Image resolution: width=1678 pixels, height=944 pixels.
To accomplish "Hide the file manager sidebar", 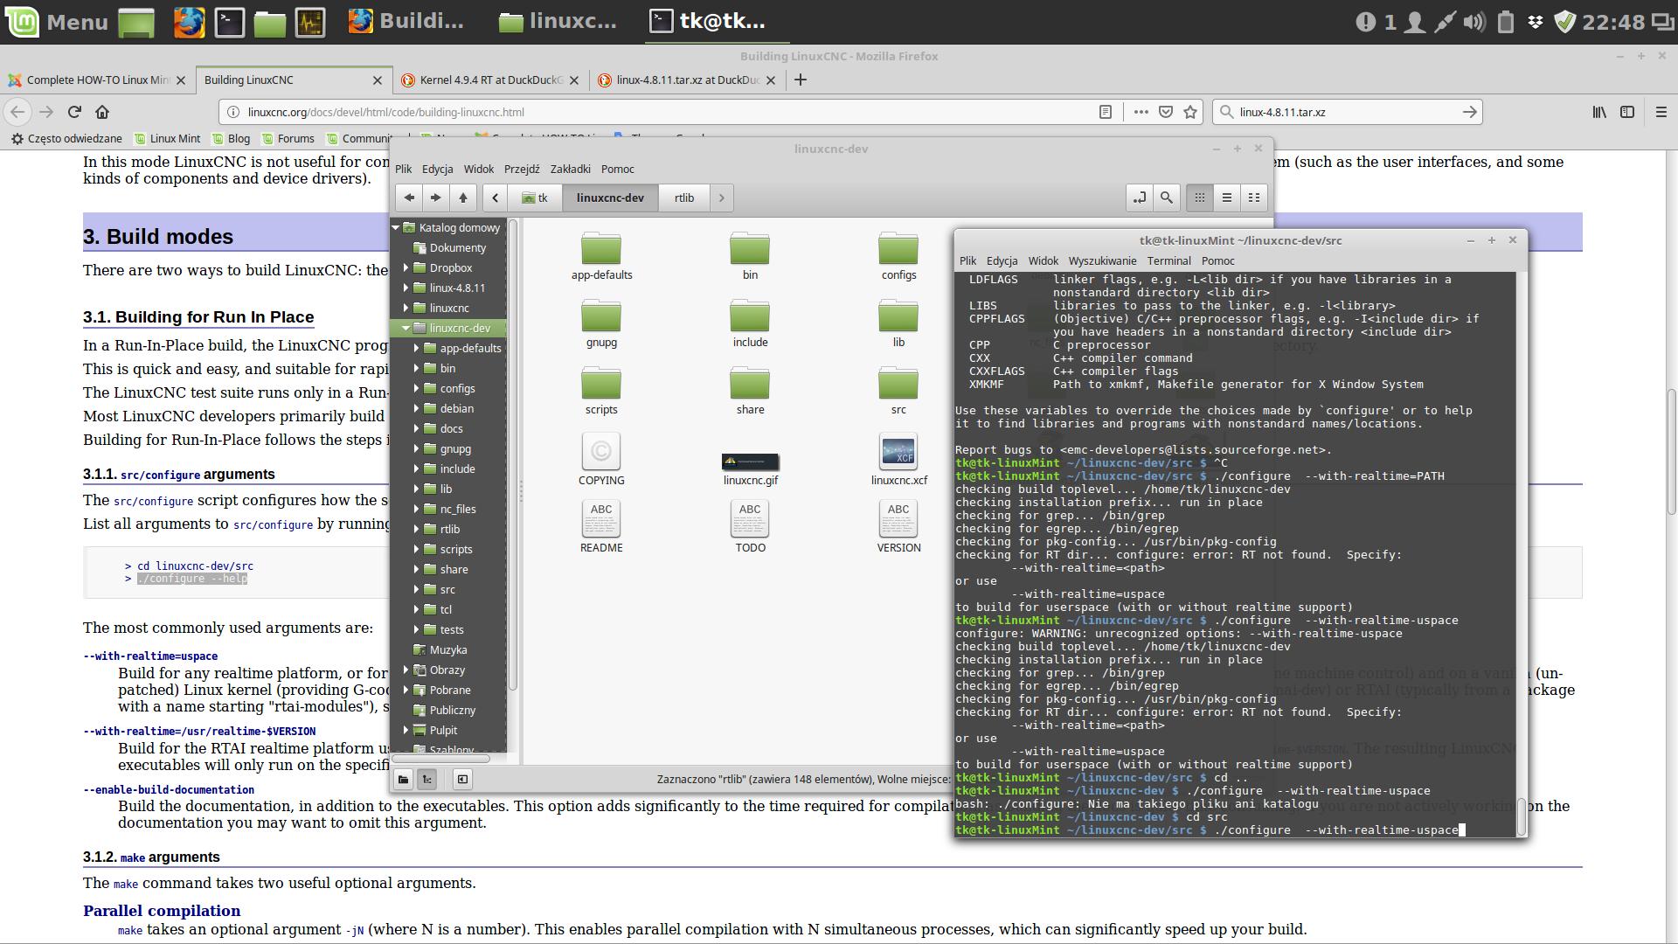I will tap(462, 779).
